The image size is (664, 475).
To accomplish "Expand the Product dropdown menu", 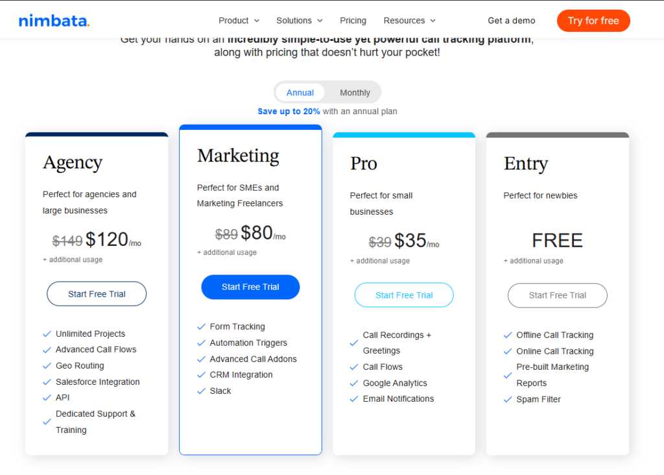I will click(239, 21).
